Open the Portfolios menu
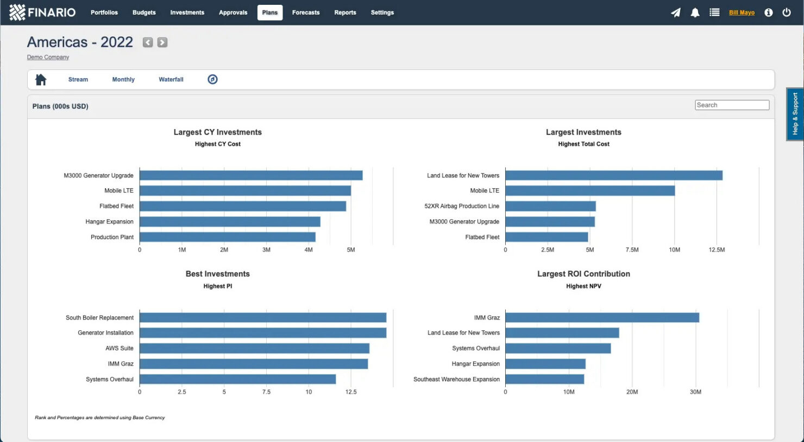 tap(104, 12)
